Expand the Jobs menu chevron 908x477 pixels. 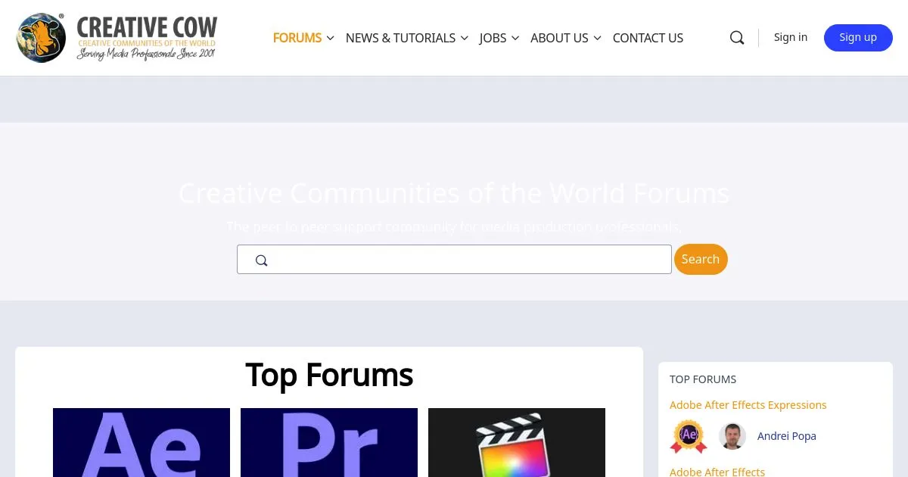515,38
